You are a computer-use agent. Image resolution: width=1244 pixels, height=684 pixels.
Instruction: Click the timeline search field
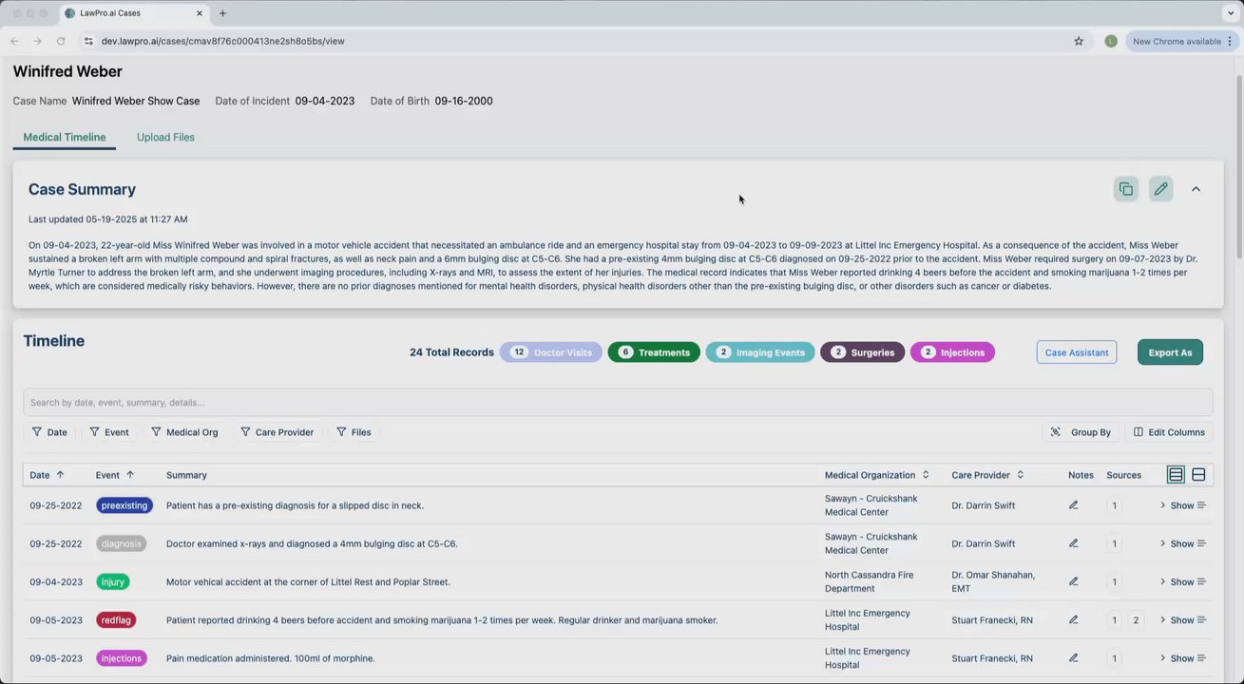coord(618,402)
